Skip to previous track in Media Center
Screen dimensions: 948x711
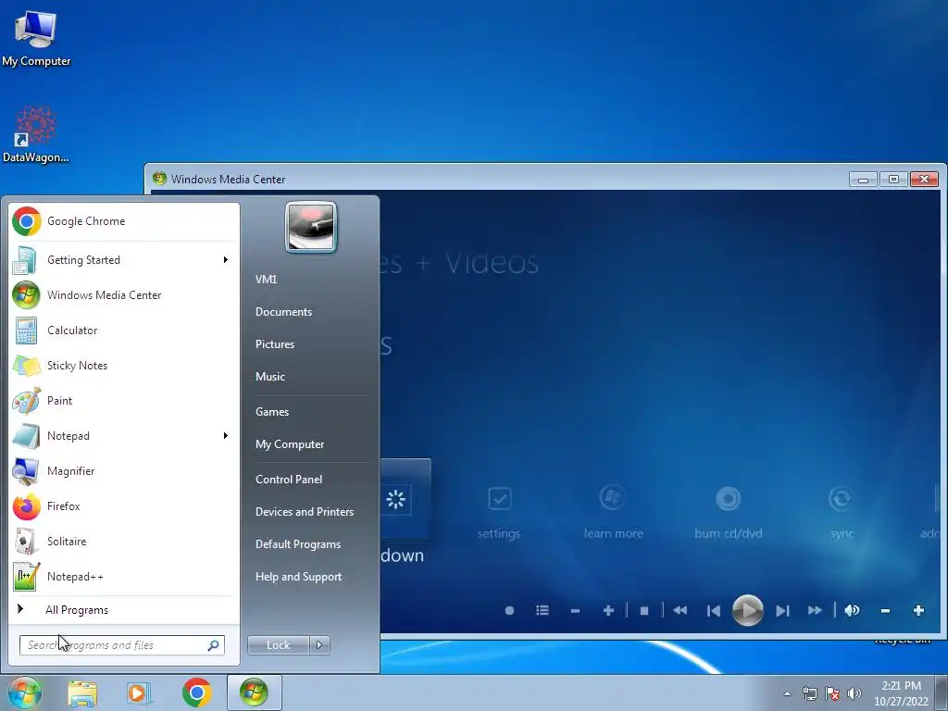pos(714,611)
